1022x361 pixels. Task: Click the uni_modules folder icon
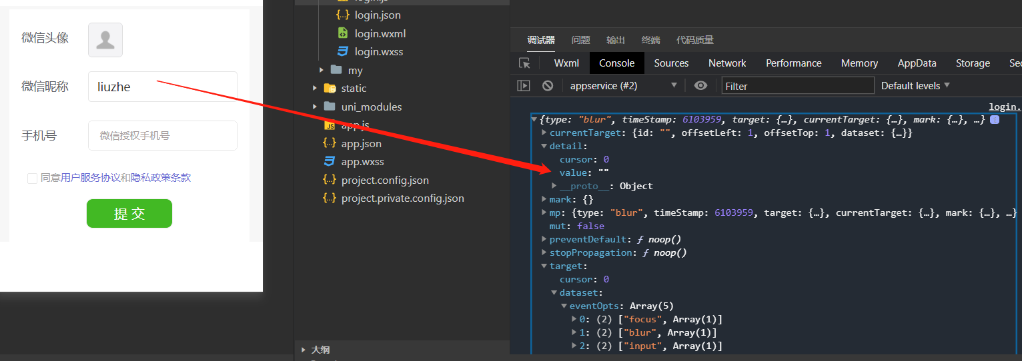click(330, 107)
